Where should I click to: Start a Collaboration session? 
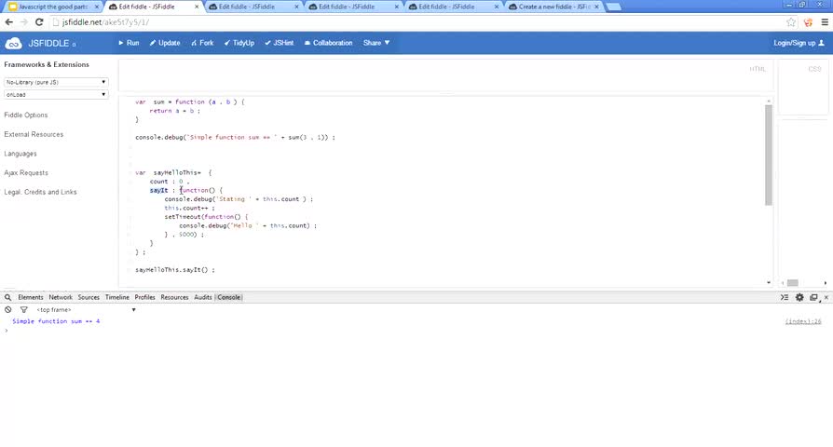point(328,43)
